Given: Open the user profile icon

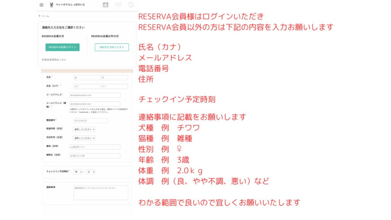Looking at the screenshot, I should pos(131,5).
